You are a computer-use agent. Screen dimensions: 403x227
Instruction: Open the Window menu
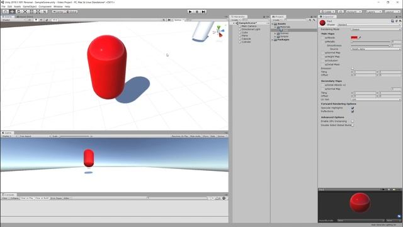(x=58, y=6)
